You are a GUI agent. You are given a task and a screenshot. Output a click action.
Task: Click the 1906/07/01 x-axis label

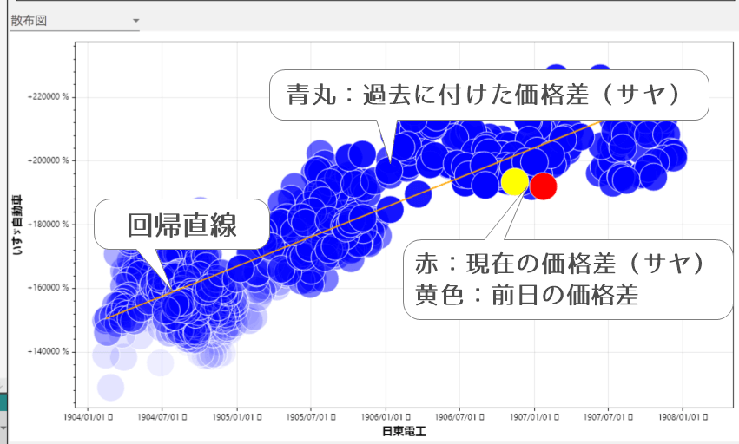tap(459, 417)
